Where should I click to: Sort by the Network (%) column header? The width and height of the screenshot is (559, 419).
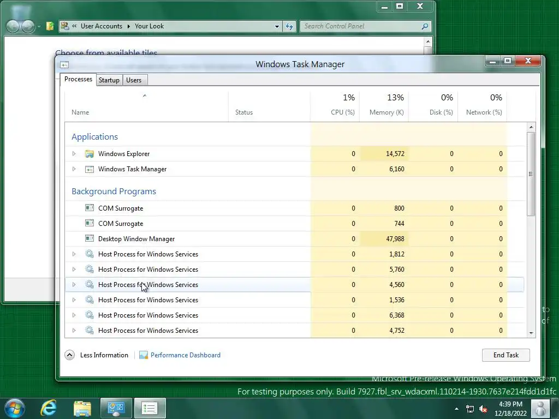point(483,106)
